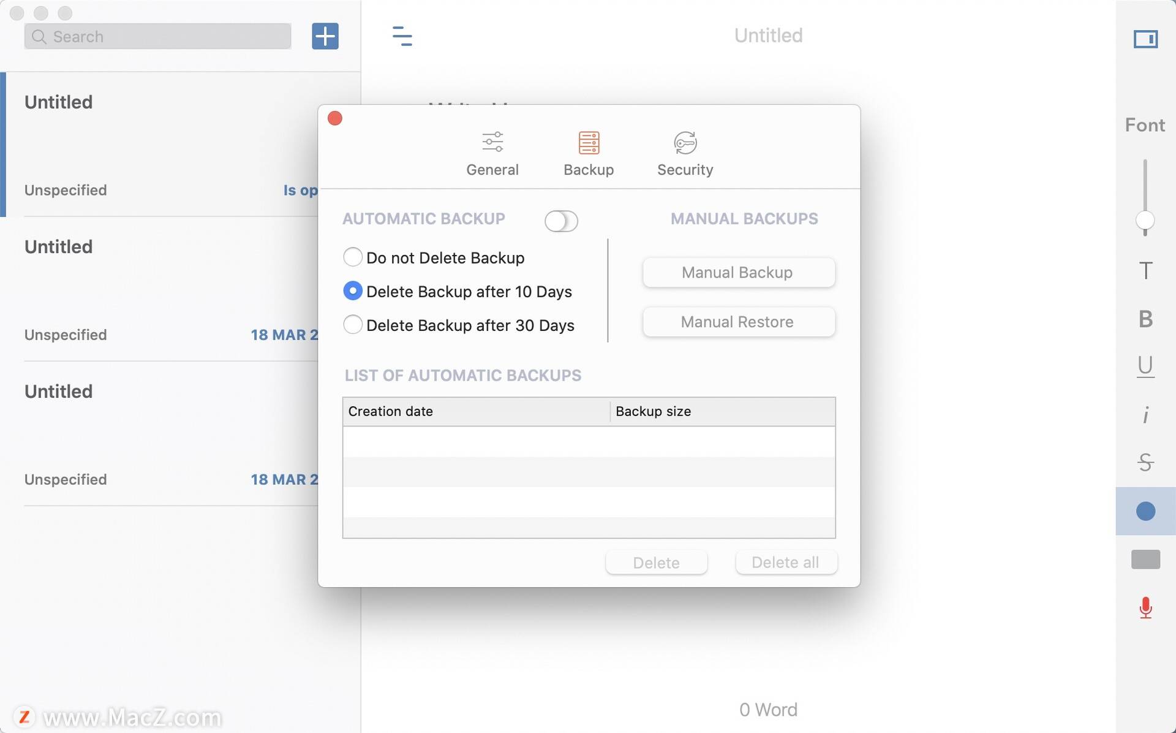
Task: Open Backup preferences tab
Action: click(x=589, y=154)
